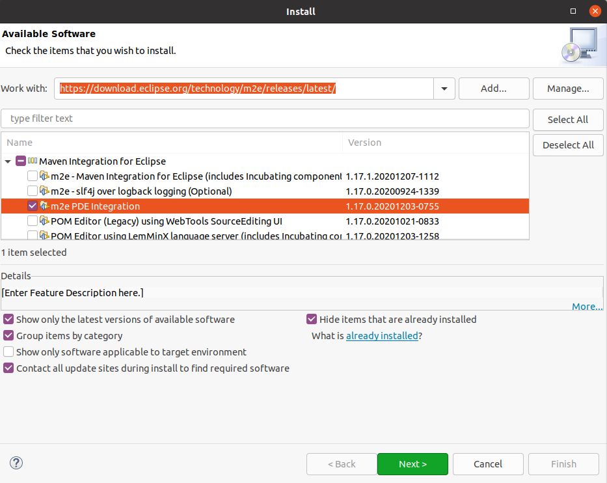Select m2e - slf4j over logback logging row

(x=265, y=191)
